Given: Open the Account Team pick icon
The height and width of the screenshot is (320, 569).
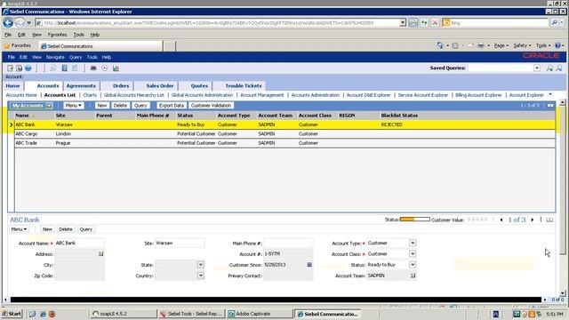Looking at the screenshot, I should click(x=413, y=276).
